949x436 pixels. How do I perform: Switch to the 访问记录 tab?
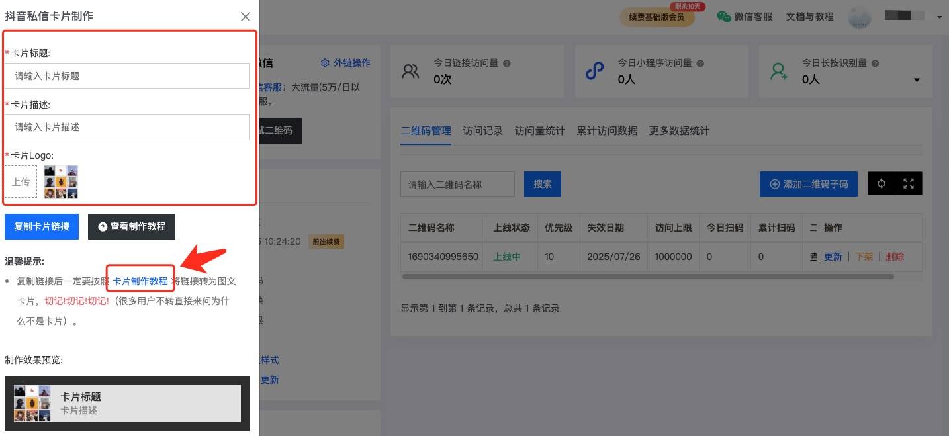click(x=482, y=131)
